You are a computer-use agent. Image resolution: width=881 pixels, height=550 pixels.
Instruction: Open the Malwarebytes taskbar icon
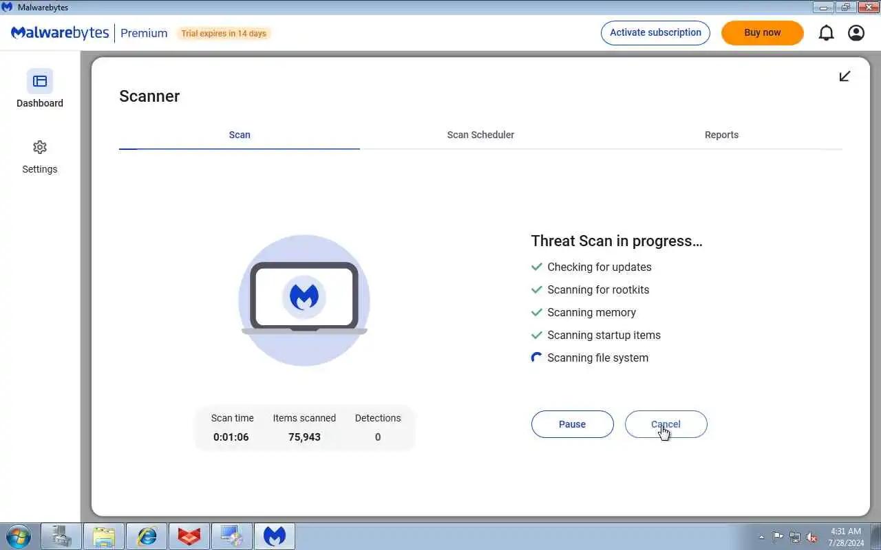(x=275, y=536)
